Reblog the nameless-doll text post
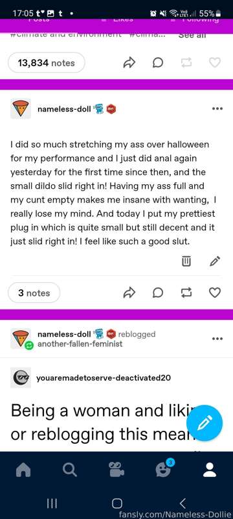233x519 pixels. (186, 293)
